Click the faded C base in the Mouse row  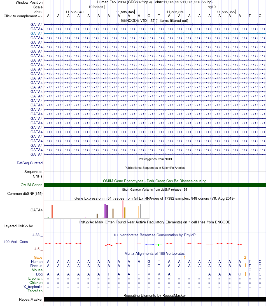tap(250, 270)
